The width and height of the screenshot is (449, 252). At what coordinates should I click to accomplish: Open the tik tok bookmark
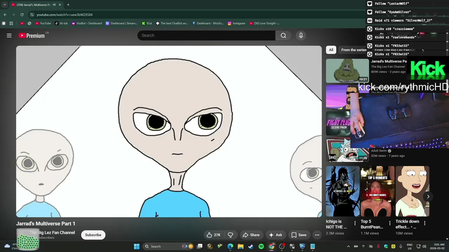click(x=61, y=23)
